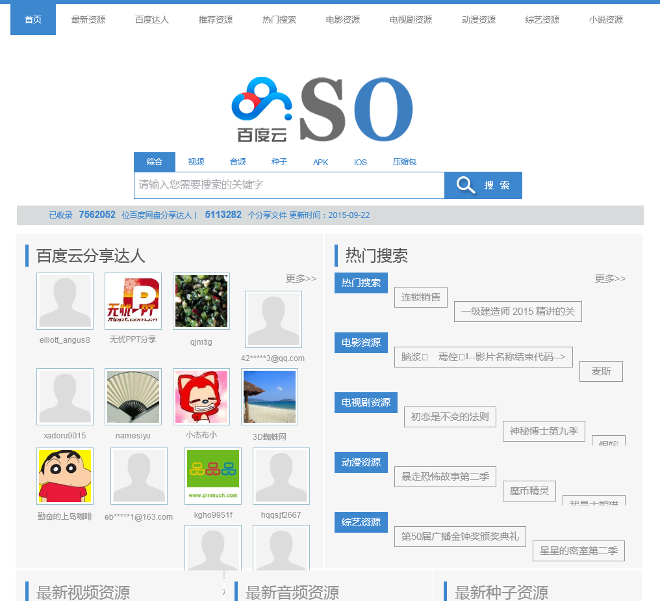Open 综艺资源 in top navigation bar
Viewport: 660px width, 601px height.
pos(542,20)
